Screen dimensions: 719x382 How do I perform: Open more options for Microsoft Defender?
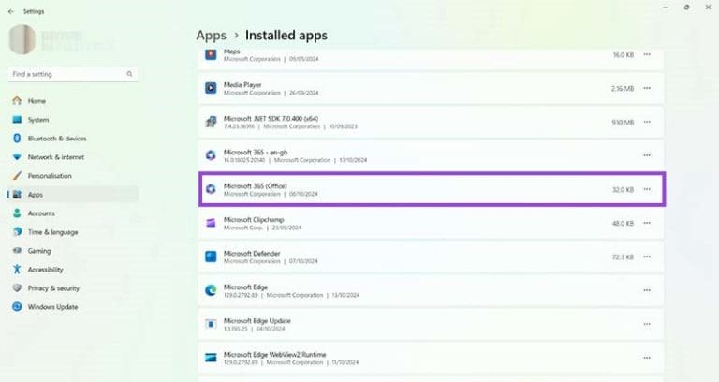tap(647, 257)
